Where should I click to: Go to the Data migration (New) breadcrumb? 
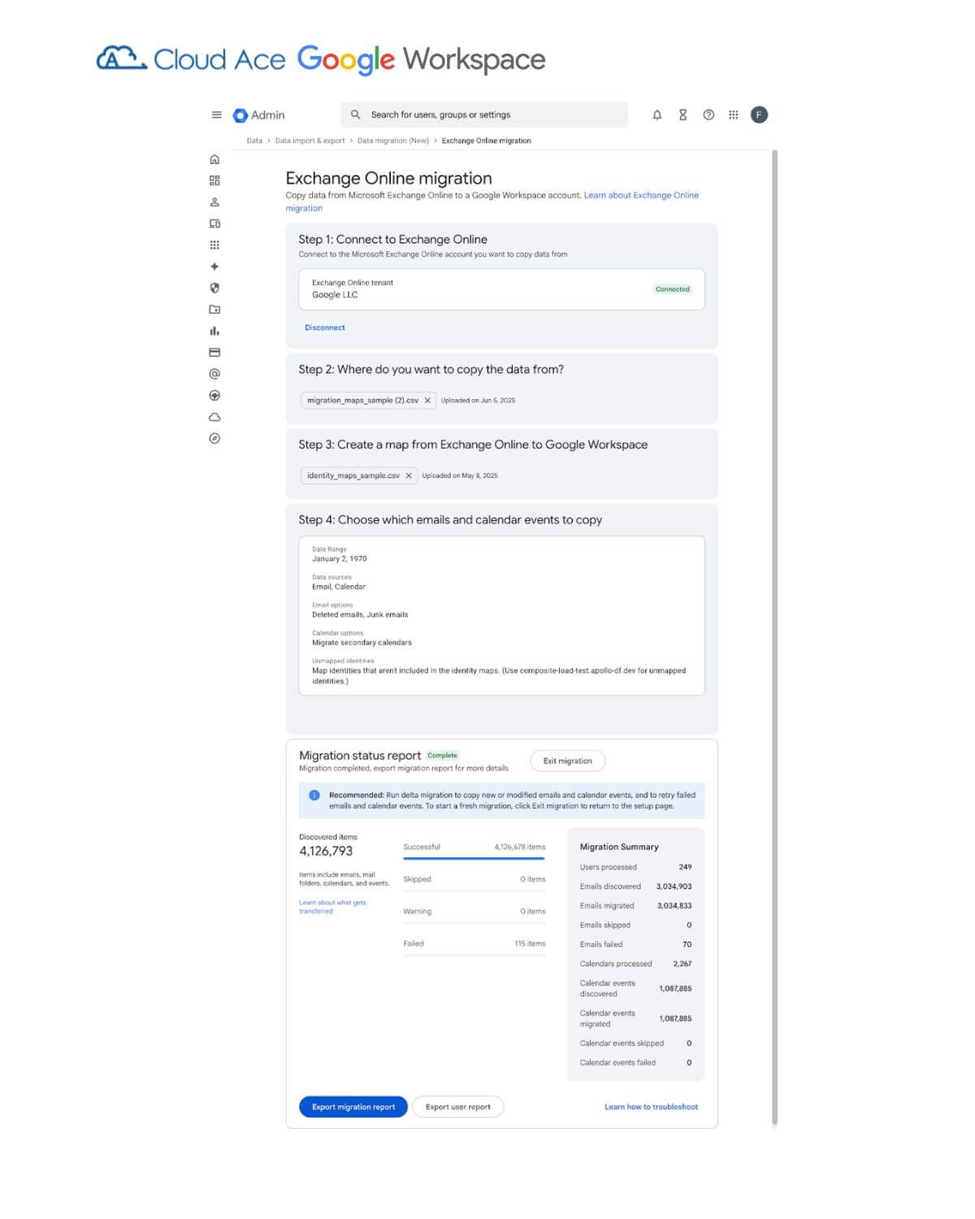393,141
